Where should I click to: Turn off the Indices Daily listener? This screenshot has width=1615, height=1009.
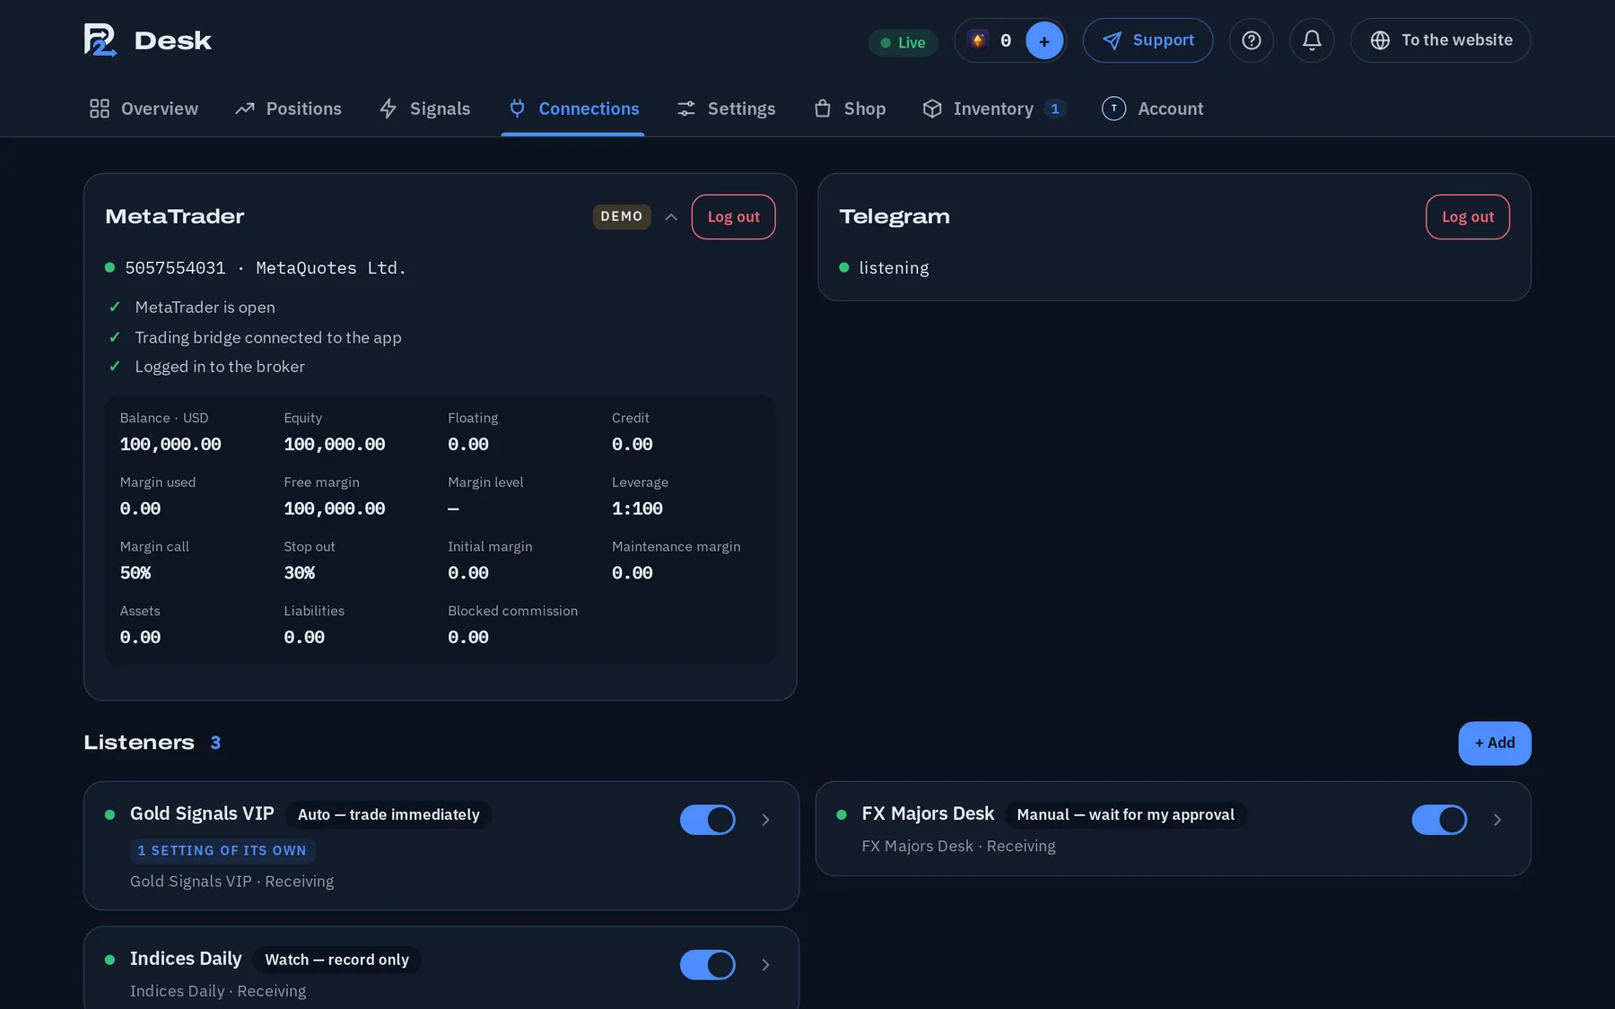(x=707, y=965)
